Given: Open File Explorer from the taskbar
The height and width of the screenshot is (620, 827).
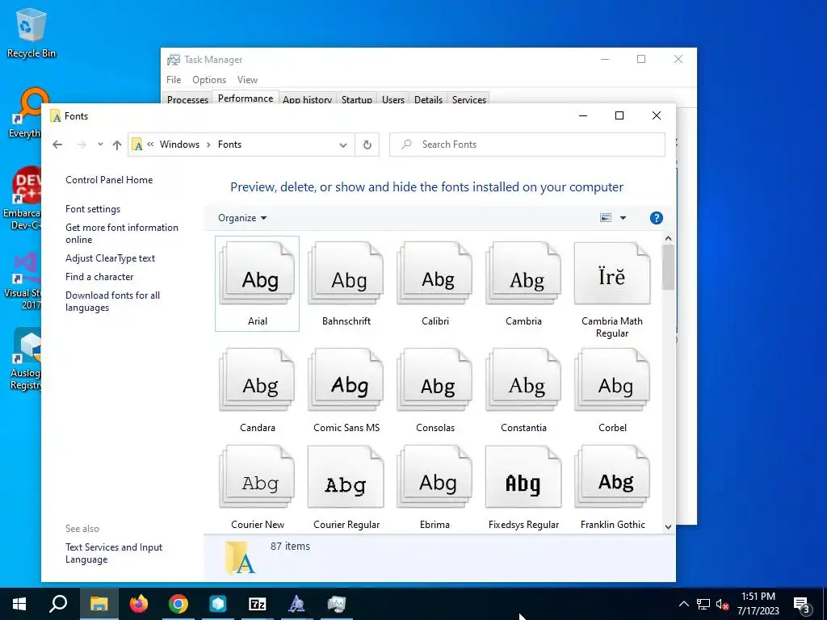Looking at the screenshot, I should point(99,604).
